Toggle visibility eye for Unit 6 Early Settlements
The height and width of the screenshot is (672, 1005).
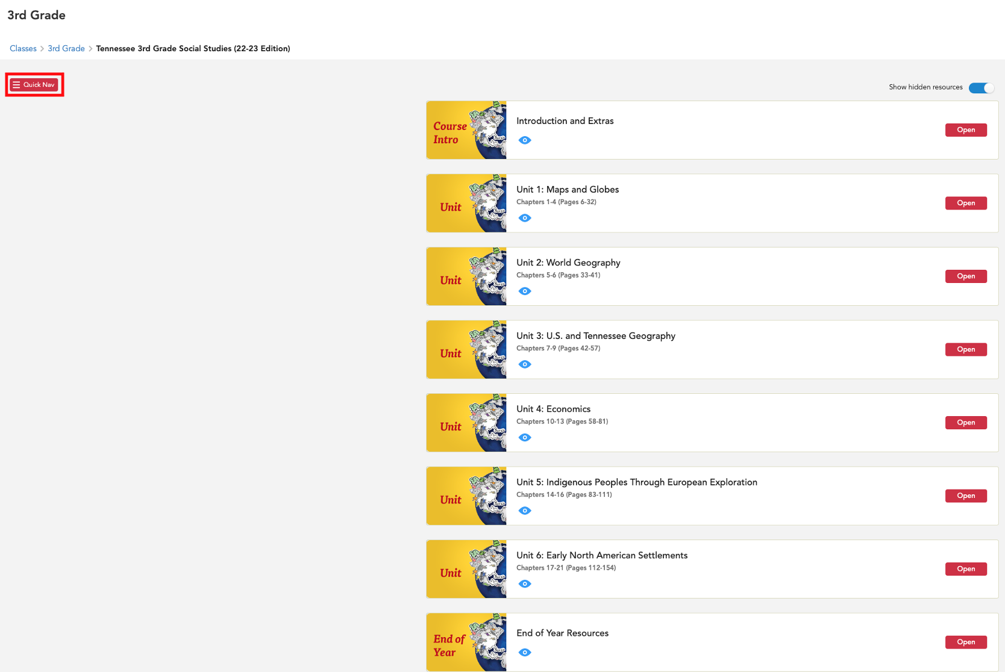coord(525,584)
